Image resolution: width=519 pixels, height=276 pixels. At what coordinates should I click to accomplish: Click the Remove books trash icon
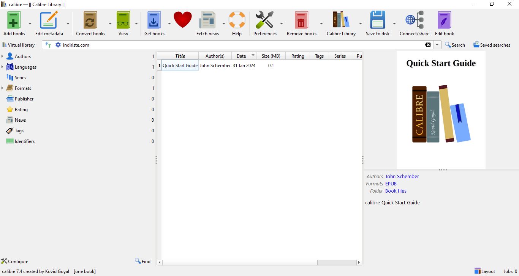(301, 20)
